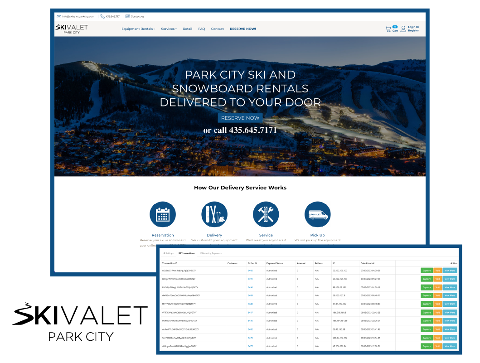
Task: Click the Reservation calendar icon
Action: (x=162, y=214)
